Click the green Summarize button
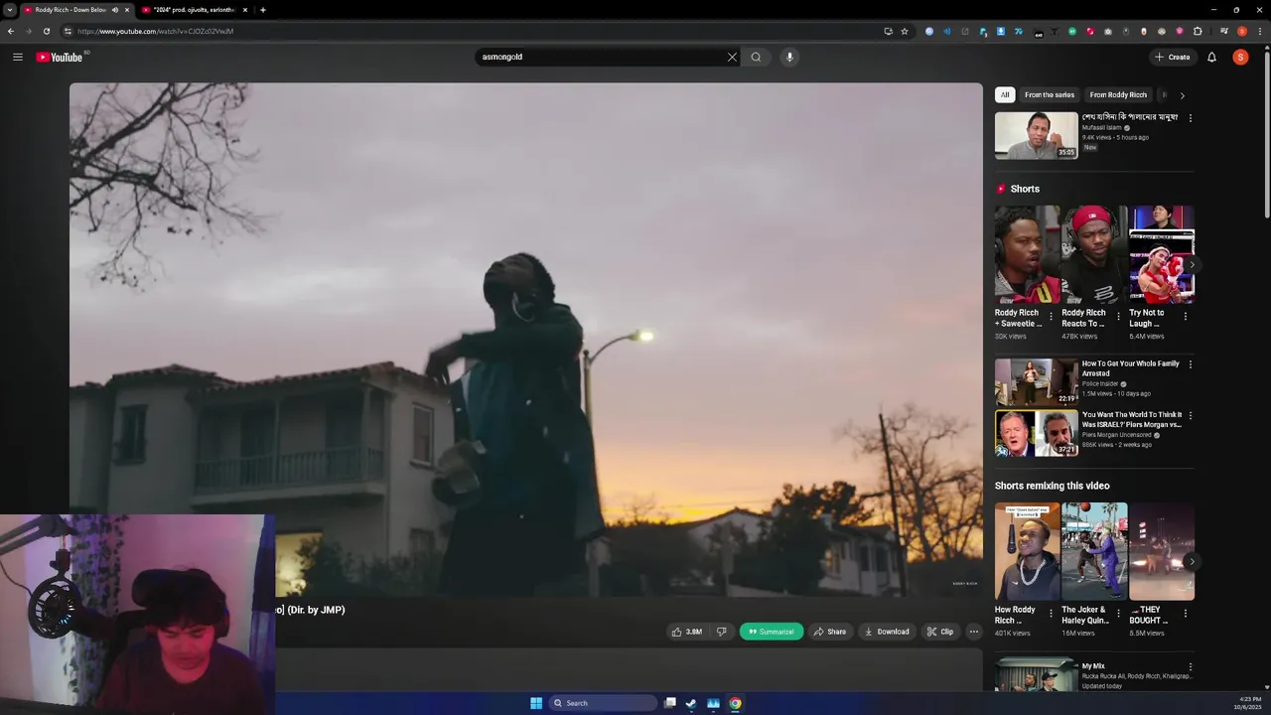The width and height of the screenshot is (1271, 715). (x=772, y=632)
